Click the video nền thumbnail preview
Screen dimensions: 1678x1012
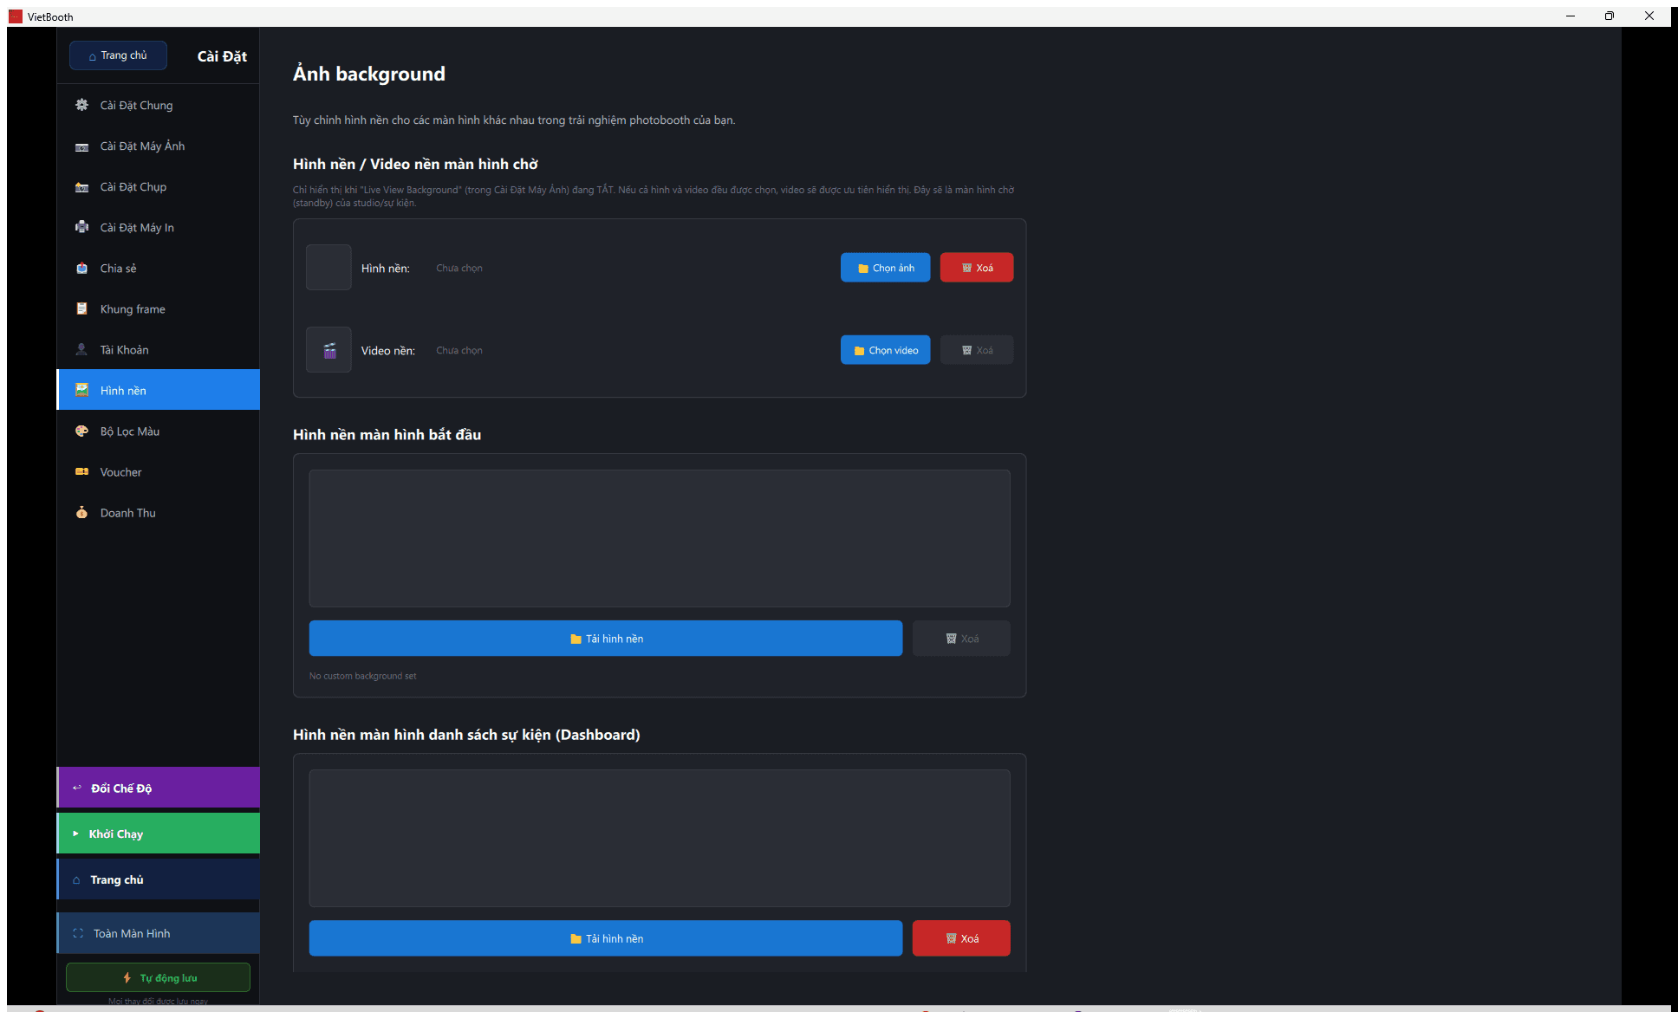328,350
